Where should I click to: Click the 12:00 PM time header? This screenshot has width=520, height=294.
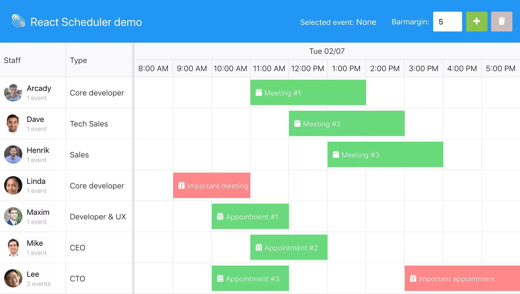(307, 69)
